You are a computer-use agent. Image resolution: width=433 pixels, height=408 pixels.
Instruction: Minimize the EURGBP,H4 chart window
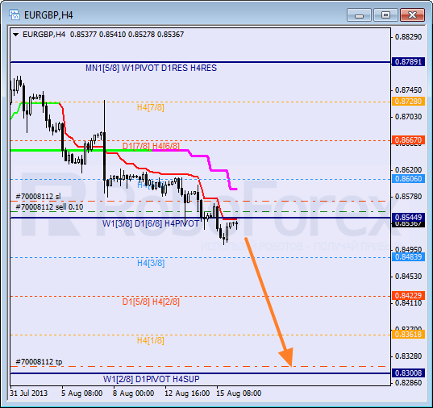pyautogui.click(x=359, y=15)
